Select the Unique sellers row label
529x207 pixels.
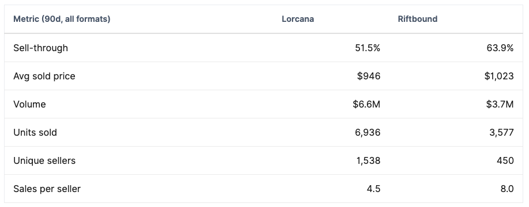(x=44, y=161)
